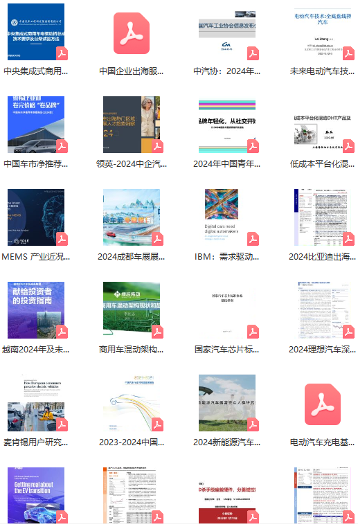
Task: Click PDF badge on 中汽协:2024年 thumbnail
Action: (253, 54)
